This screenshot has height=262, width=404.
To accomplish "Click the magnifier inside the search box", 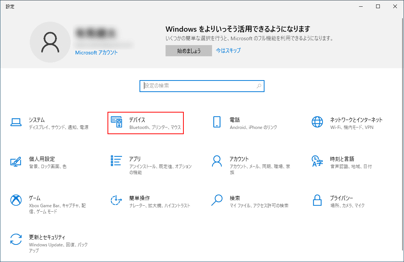I will tap(259, 86).
